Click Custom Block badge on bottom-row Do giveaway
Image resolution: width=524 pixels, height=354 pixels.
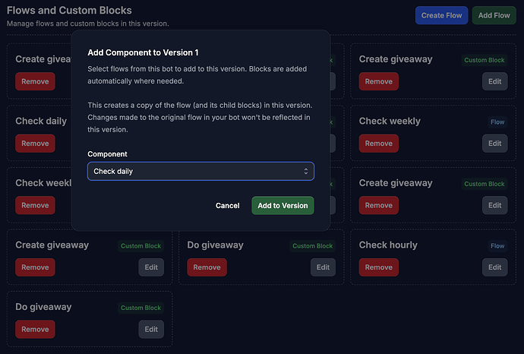[x=140, y=308]
